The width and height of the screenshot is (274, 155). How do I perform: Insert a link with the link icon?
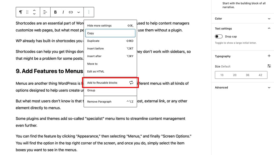tap(71, 12)
